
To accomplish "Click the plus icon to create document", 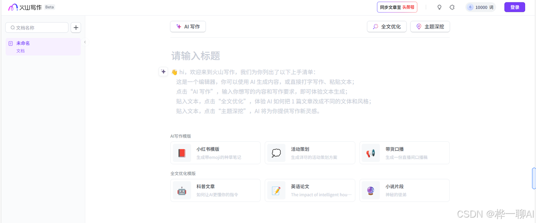I will [x=76, y=28].
